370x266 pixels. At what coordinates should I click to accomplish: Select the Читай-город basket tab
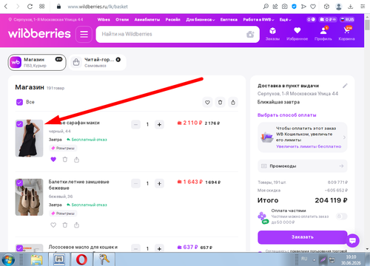[x=98, y=62]
